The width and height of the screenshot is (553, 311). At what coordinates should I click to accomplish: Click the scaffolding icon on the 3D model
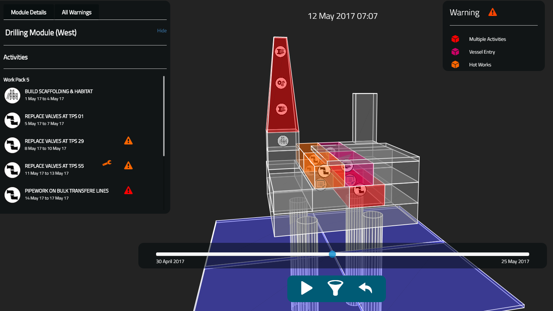click(x=283, y=141)
